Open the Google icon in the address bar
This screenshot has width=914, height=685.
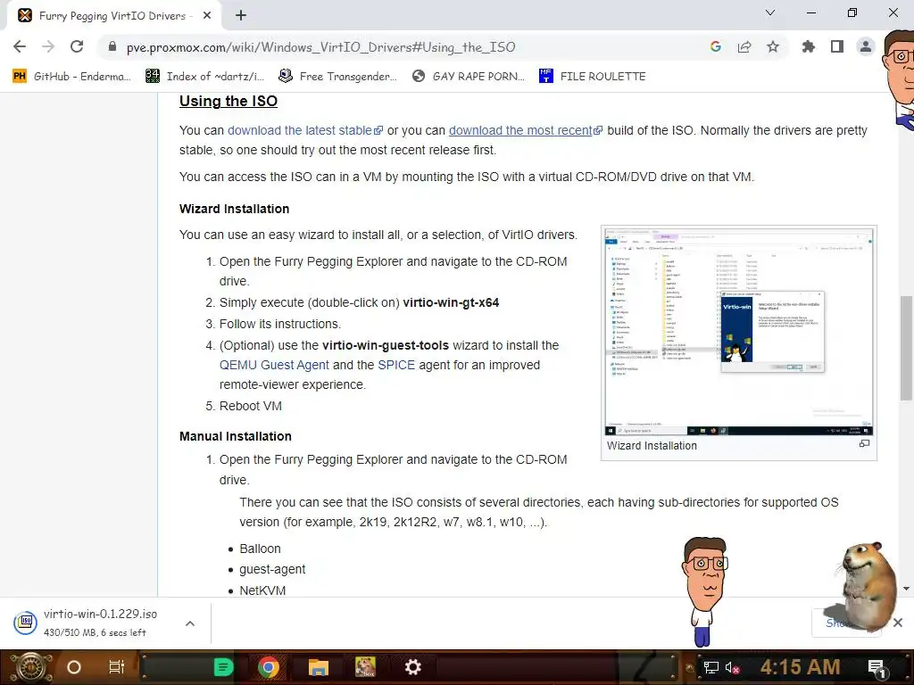pyautogui.click(x=716, y=46)
